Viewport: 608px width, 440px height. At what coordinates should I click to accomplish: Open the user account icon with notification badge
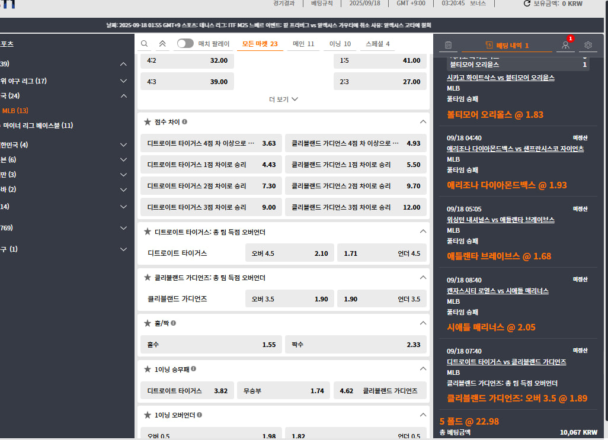click(565, 45)
